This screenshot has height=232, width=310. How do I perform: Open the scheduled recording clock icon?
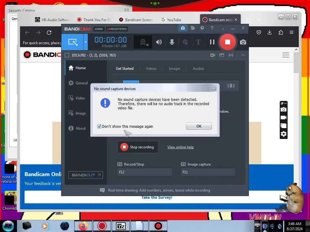pos(202,28)
